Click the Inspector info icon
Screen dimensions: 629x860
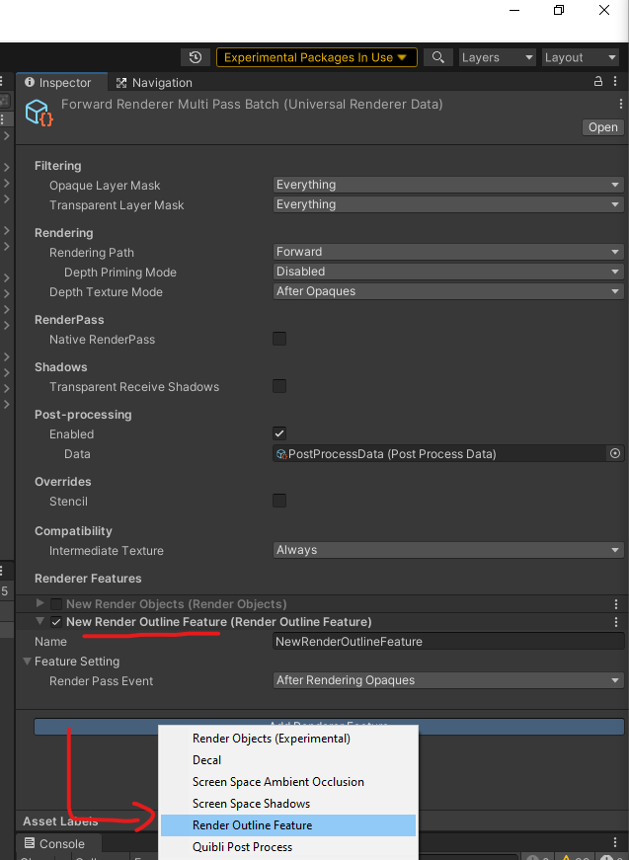click(30, 82)
